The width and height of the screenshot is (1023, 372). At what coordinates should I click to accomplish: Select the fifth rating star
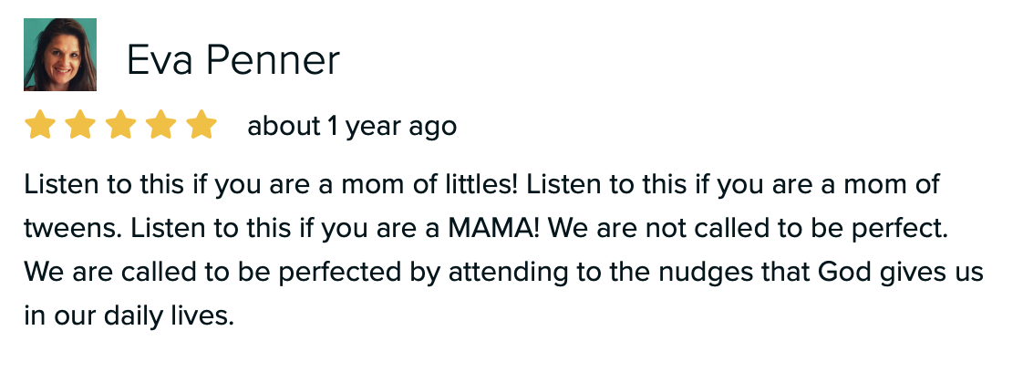click(201, 125)
